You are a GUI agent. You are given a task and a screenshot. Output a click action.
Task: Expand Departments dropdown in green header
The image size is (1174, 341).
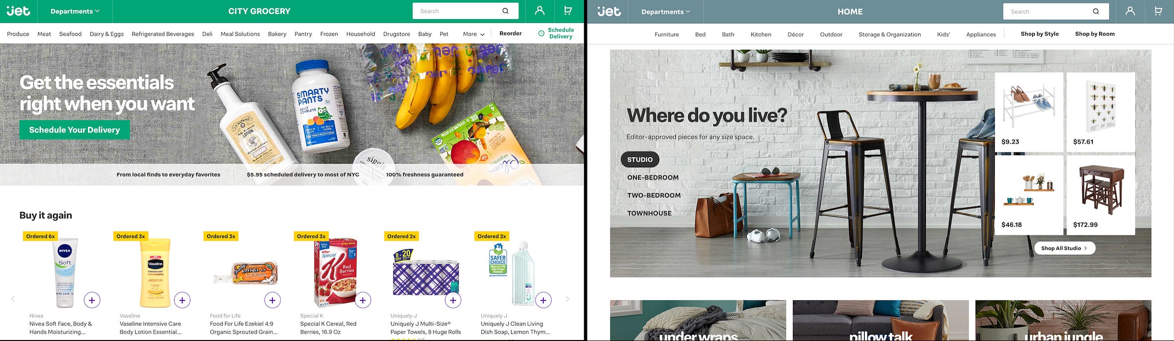(75, 11)
